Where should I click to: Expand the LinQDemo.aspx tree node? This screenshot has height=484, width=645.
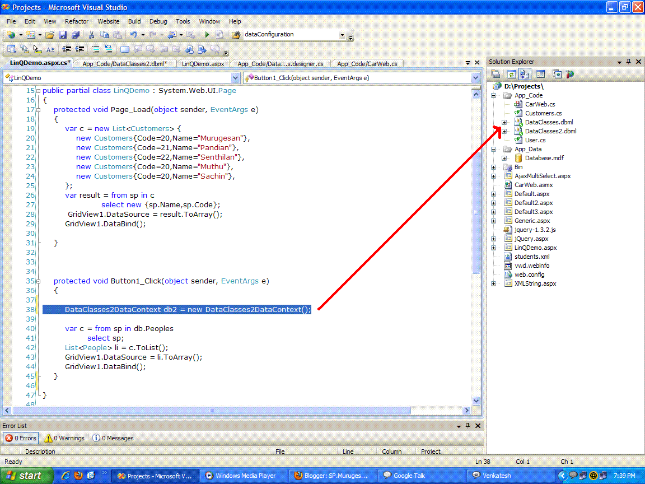[494, 248]
